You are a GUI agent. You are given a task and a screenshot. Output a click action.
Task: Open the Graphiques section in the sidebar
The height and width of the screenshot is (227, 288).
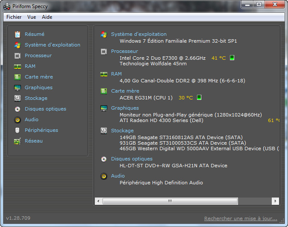pyautogui.click(x=38, y=87)
